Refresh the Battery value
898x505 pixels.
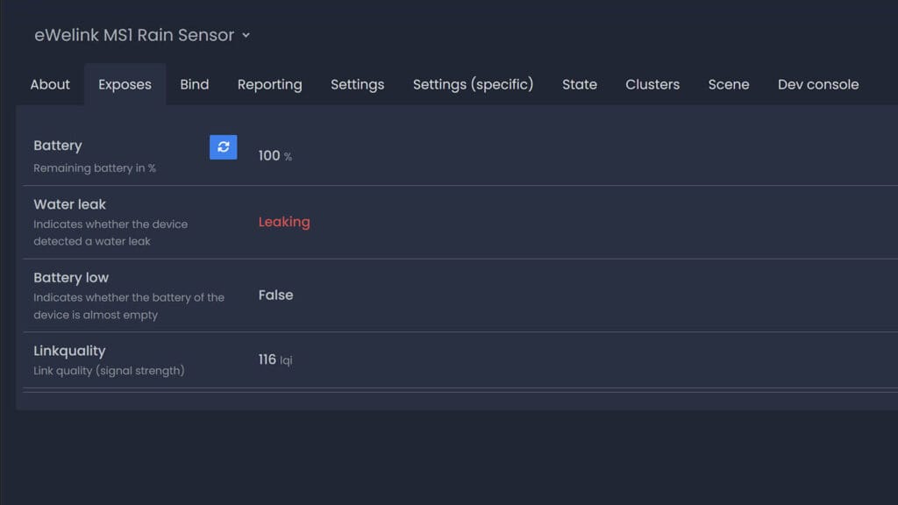tap(224, 147)
